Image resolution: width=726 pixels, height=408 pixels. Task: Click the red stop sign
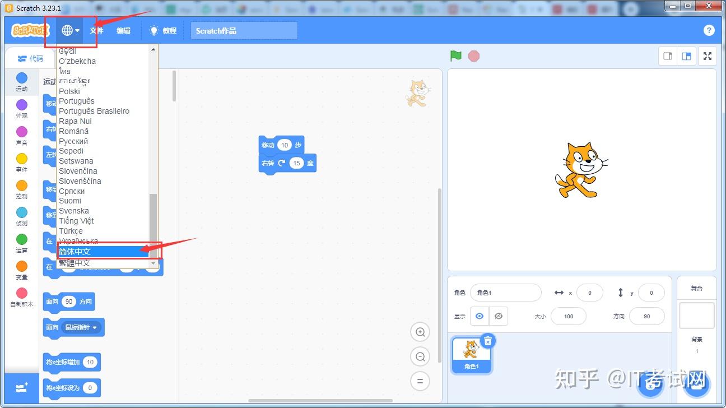click(x=473, y=55)
